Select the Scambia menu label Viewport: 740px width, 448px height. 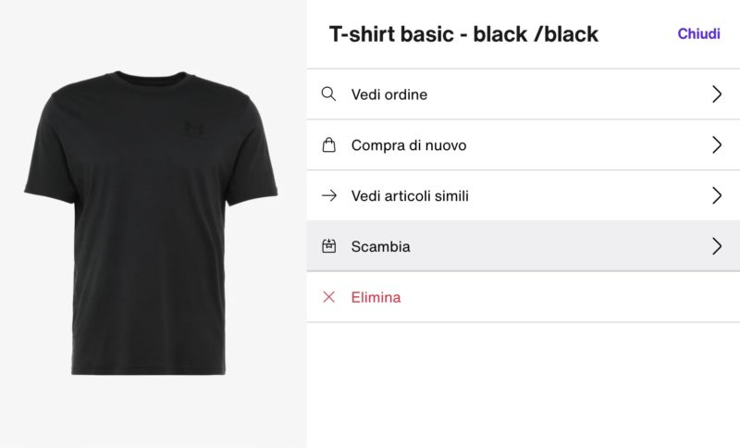[x=380, y=247]
